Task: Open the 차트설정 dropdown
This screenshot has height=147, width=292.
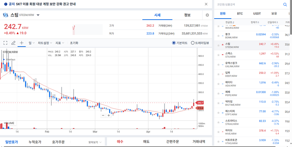Action: [45, 43]
